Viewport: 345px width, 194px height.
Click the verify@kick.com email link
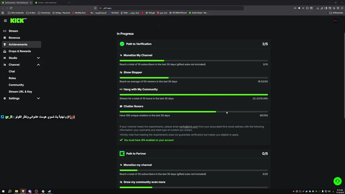(x=188, y=127)
